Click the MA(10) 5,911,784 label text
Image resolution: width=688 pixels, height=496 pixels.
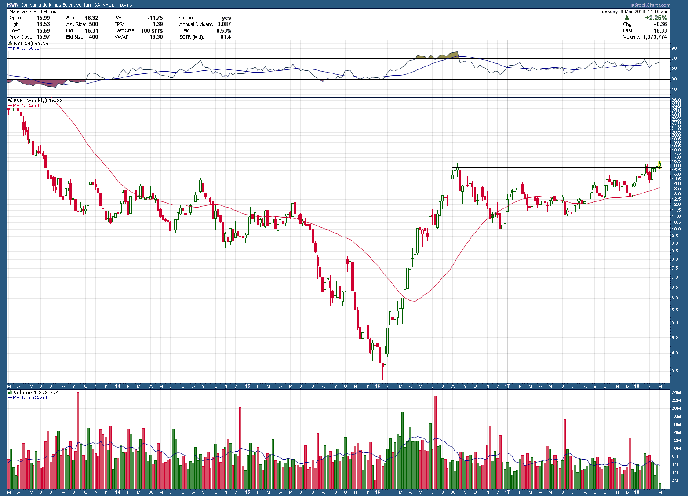[30, 398]
